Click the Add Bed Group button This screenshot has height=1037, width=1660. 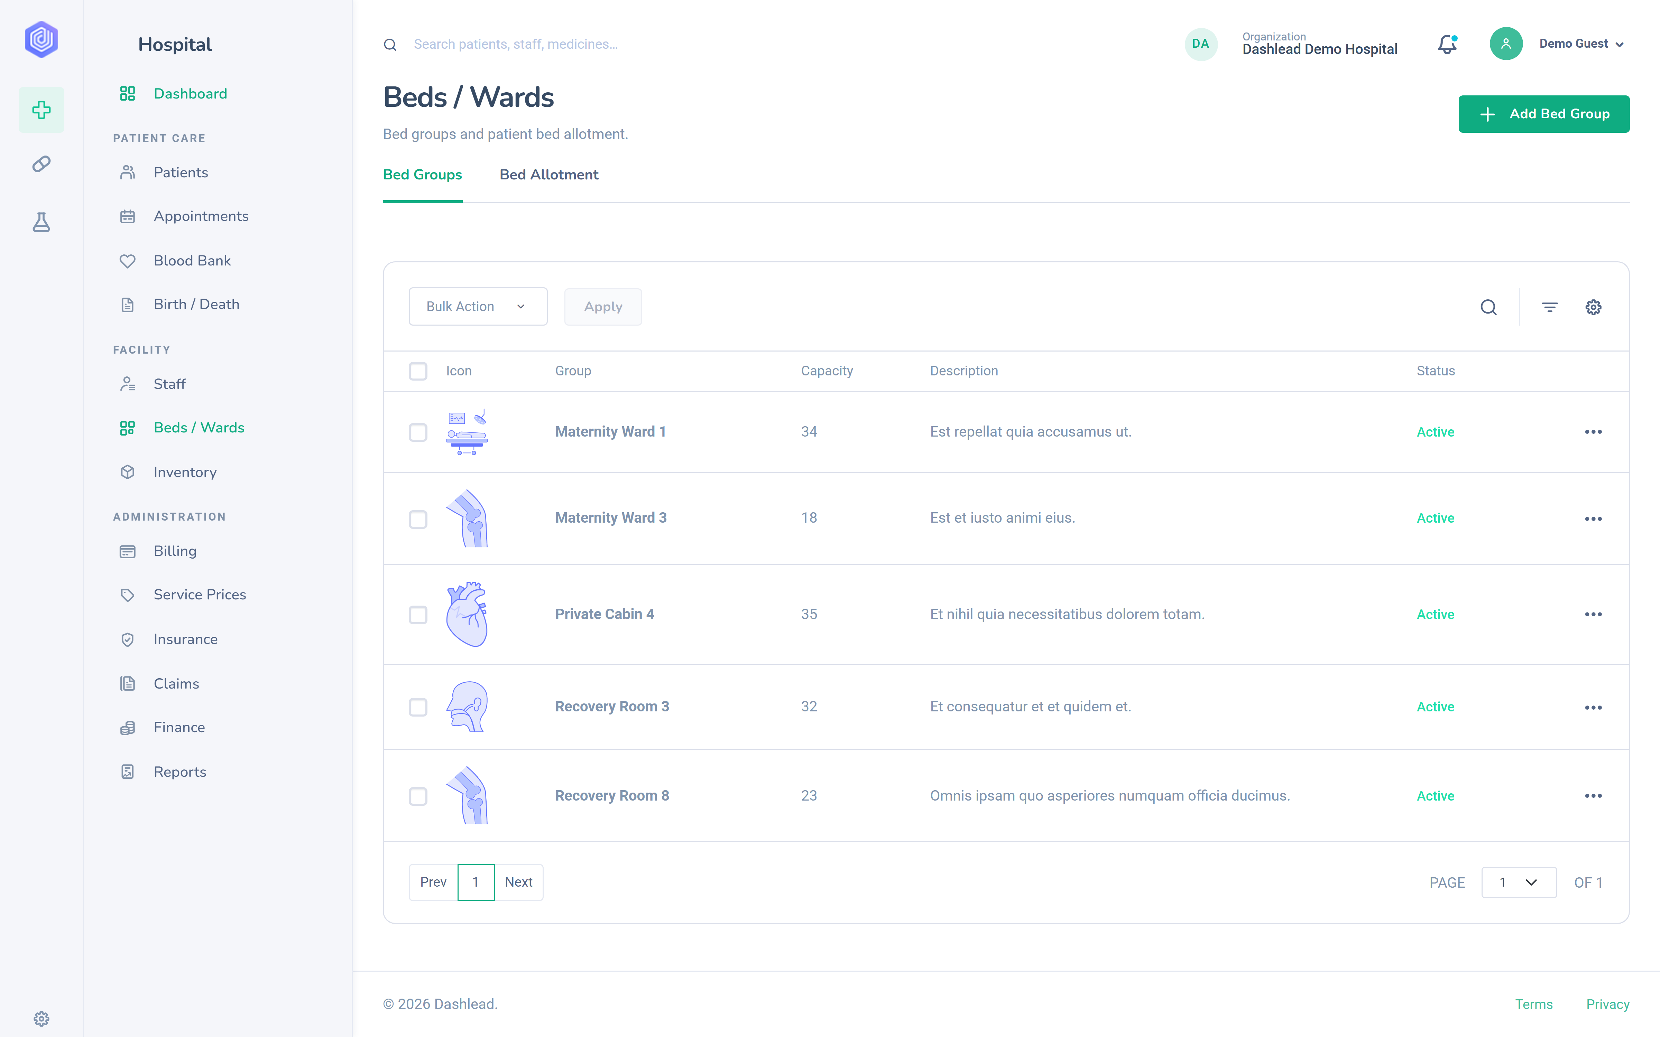1543,114
